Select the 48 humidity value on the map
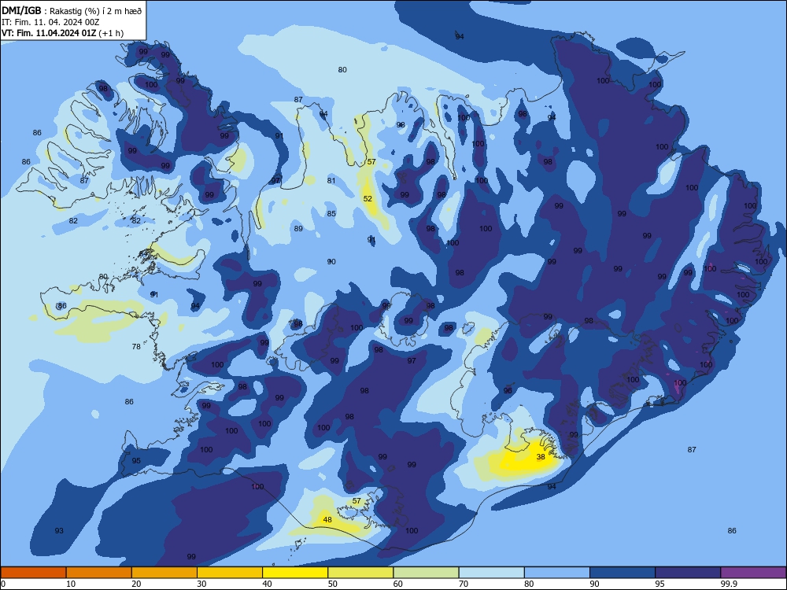 tap(327, 520)
